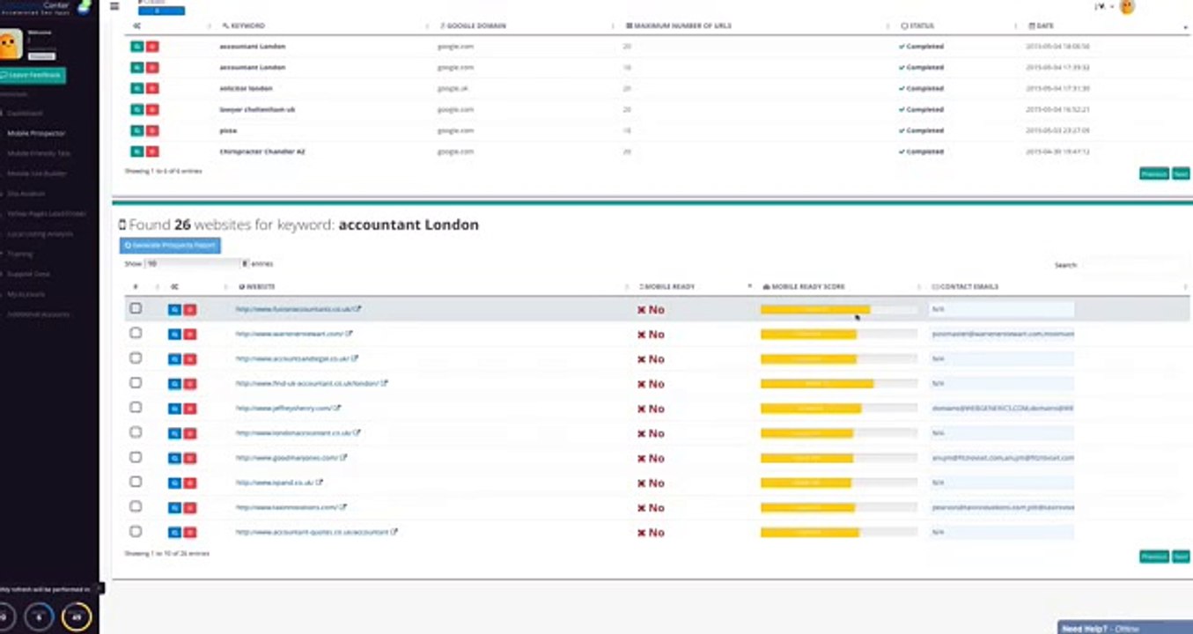Open the hamburger menu icon at top
The width and height of the screenshot is (1193, 634).
pos(114,6)
